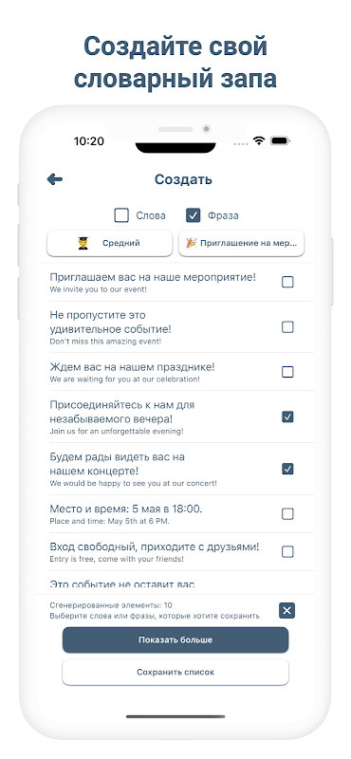Deselect the Будем рады видеть вас phrase checkbox
Image resolution: width=351 pixels, height=759 pixels.
[287, 469]
